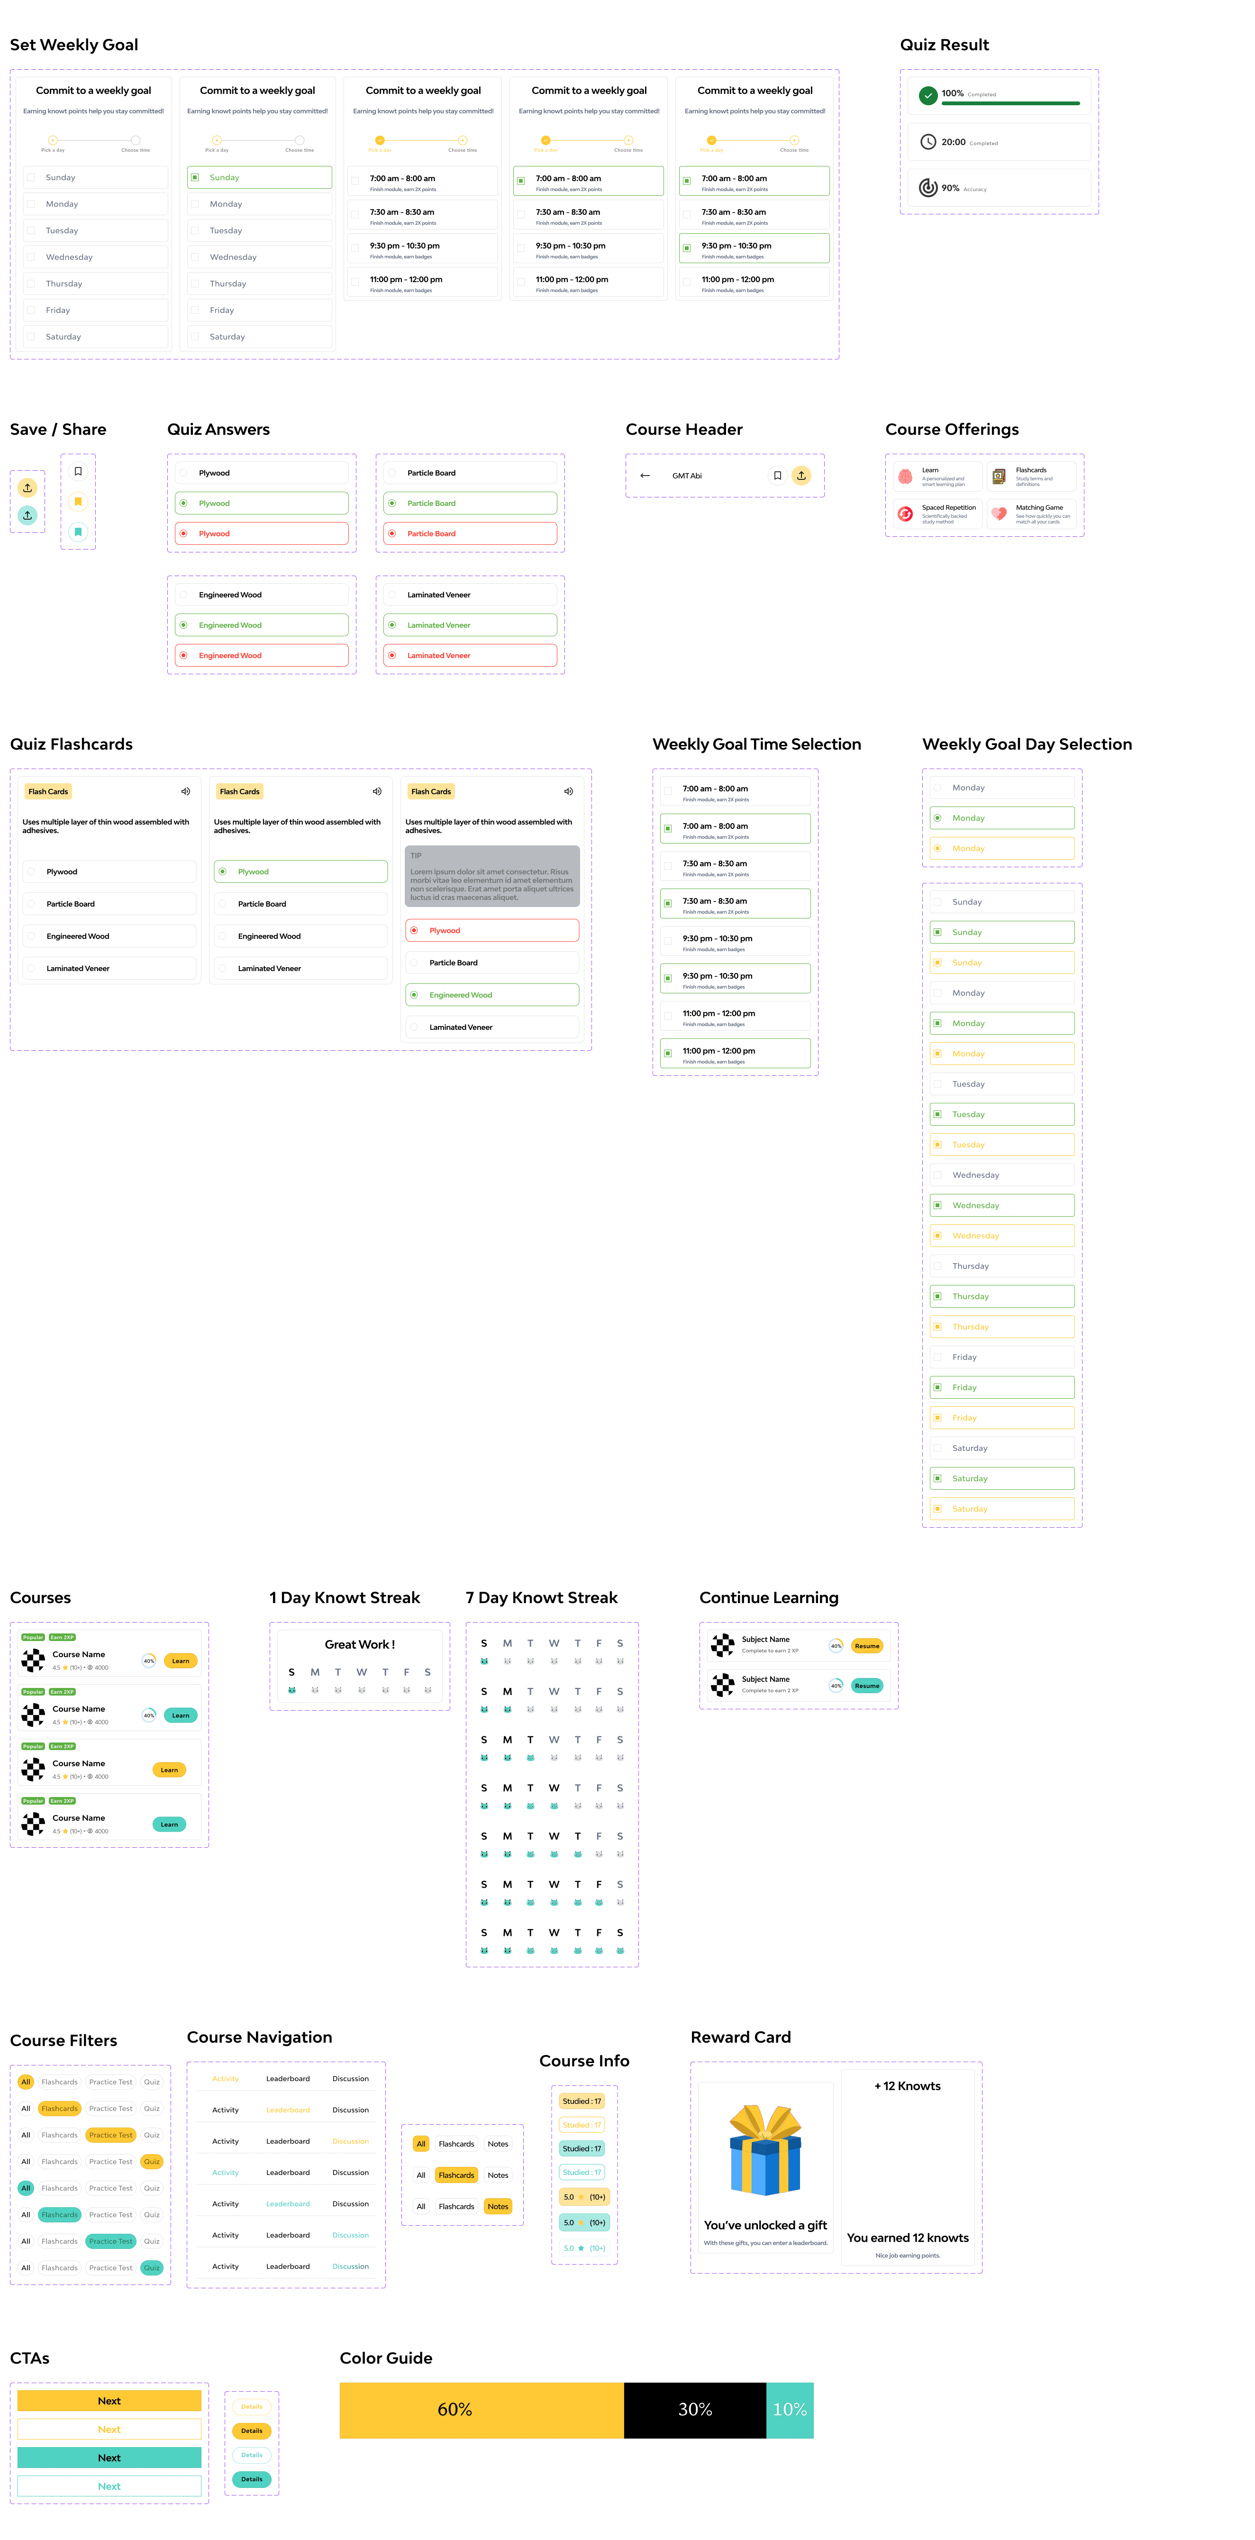Tap the outlined bookmark icon under Save / Share
Image resolution: width=1255 pixels, height=2540 pixels.
(78, 471)
